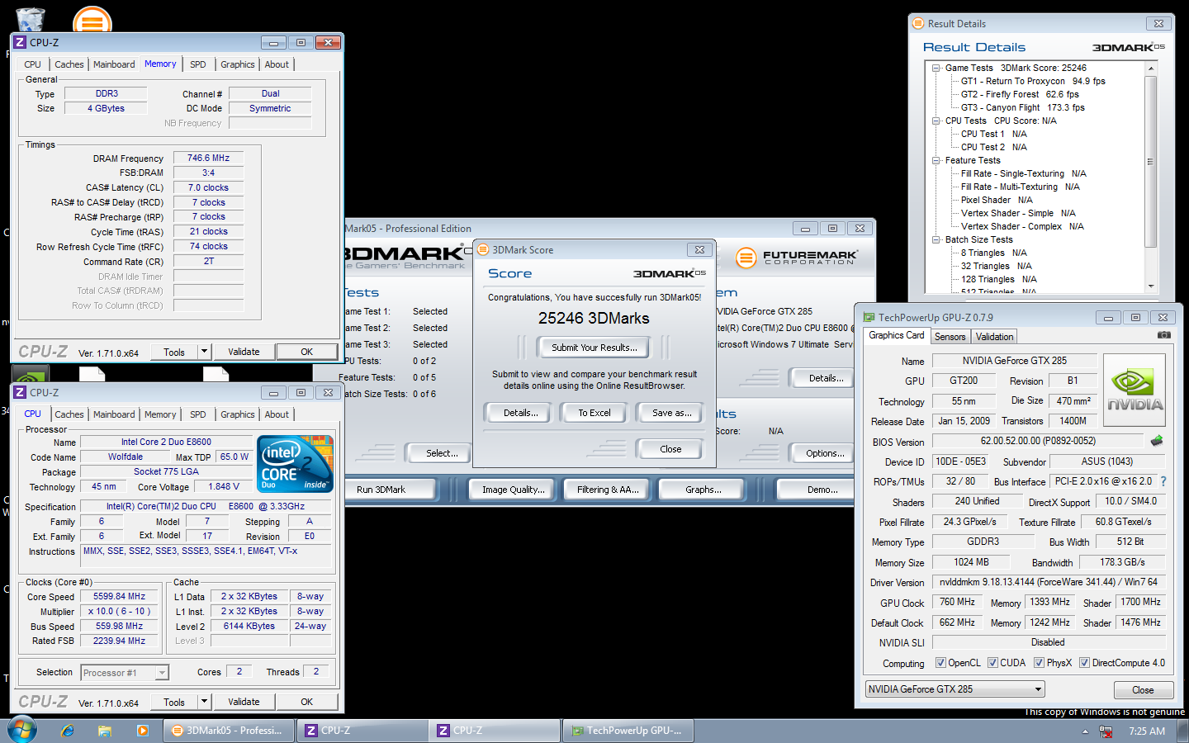The height and width of the screenshot is (743, 1189).
Task: Open the NVIDIA GeForce GTX 285 GPU selector dropdown
Action: (x=955, y=689)
